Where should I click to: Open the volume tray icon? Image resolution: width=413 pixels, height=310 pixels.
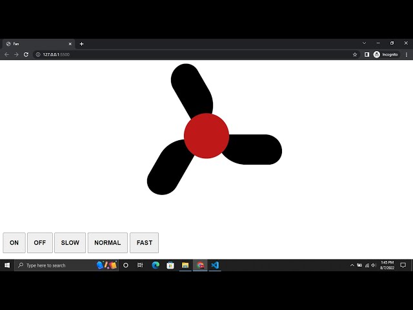coord(374,265)
